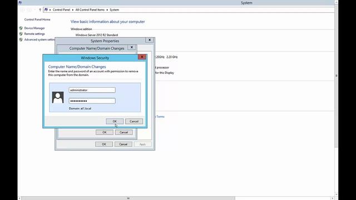Click the View basic information heading

tap(107, 22)
